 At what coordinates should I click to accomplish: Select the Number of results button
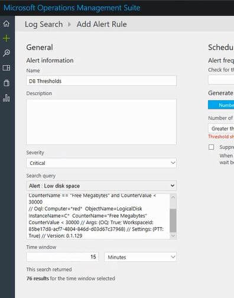221,105
